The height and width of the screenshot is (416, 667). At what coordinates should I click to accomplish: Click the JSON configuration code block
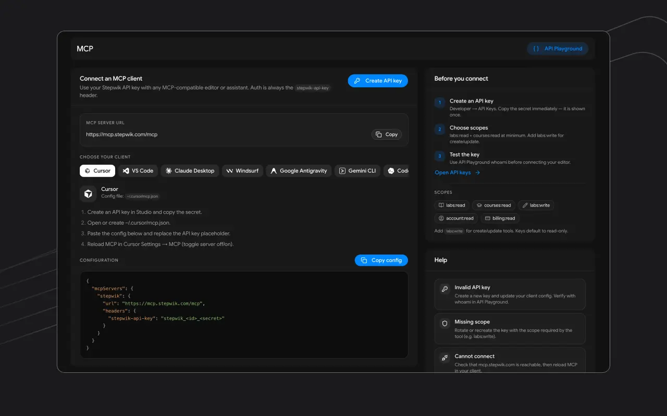(244, 315)
